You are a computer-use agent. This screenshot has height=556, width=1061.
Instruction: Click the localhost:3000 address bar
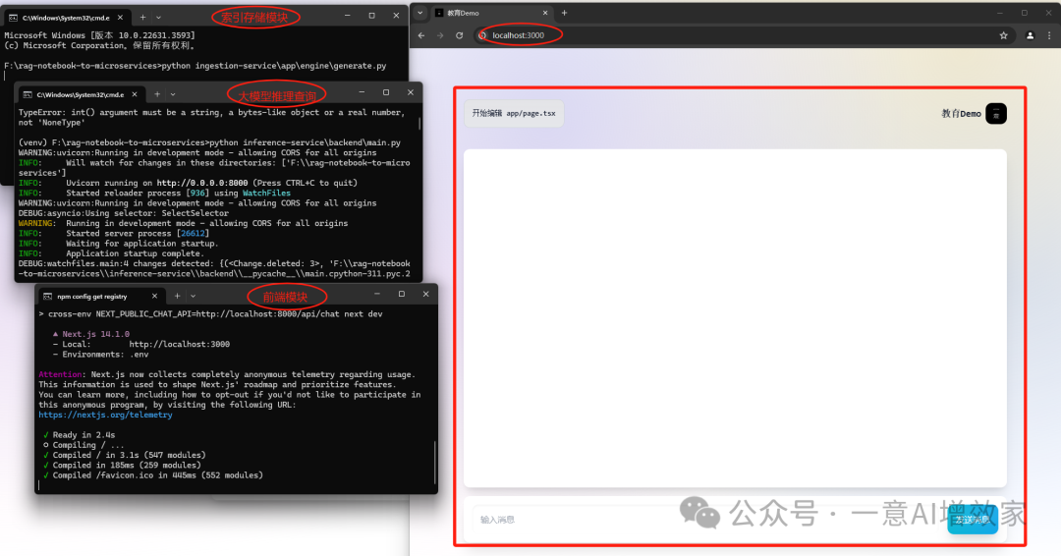pyautogui.click(x=743, y=35)
